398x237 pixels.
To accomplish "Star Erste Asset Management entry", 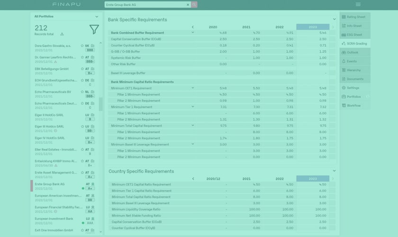I will 82,173.
